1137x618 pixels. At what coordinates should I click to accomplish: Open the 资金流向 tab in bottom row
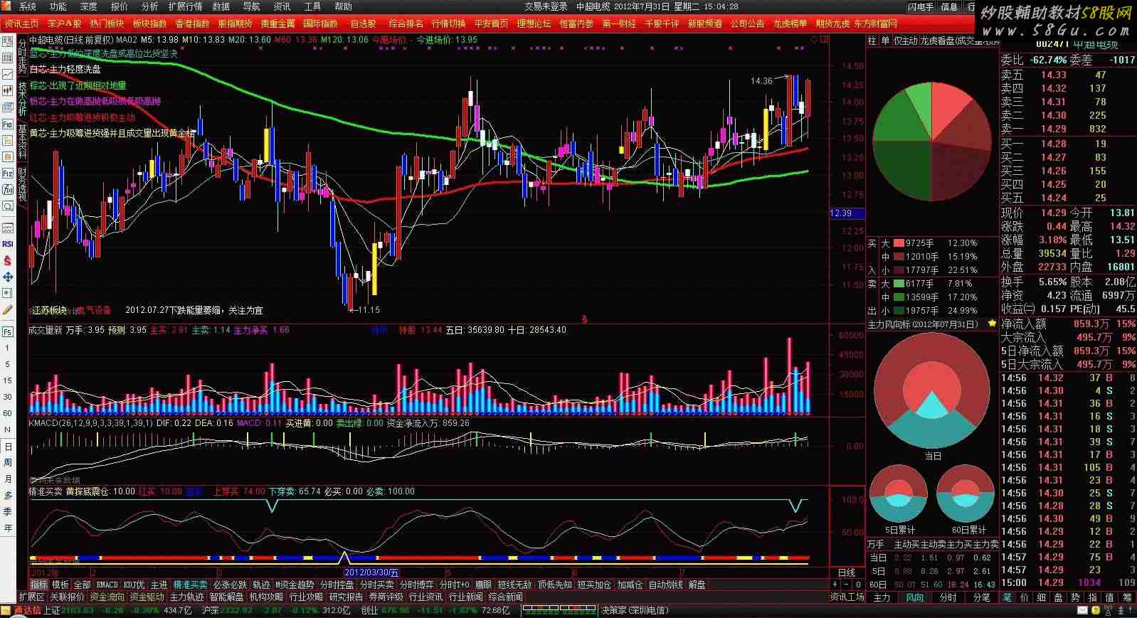click(107, 597)
